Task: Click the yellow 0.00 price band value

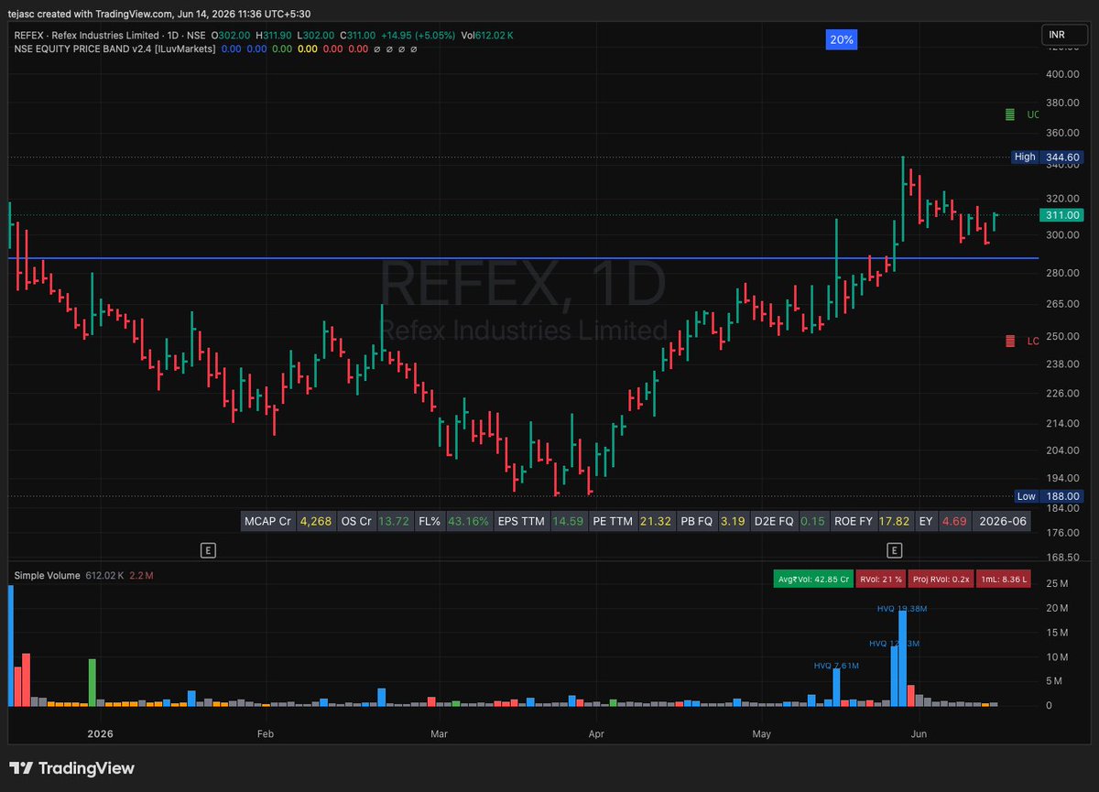Action: [x=308, y=49]
